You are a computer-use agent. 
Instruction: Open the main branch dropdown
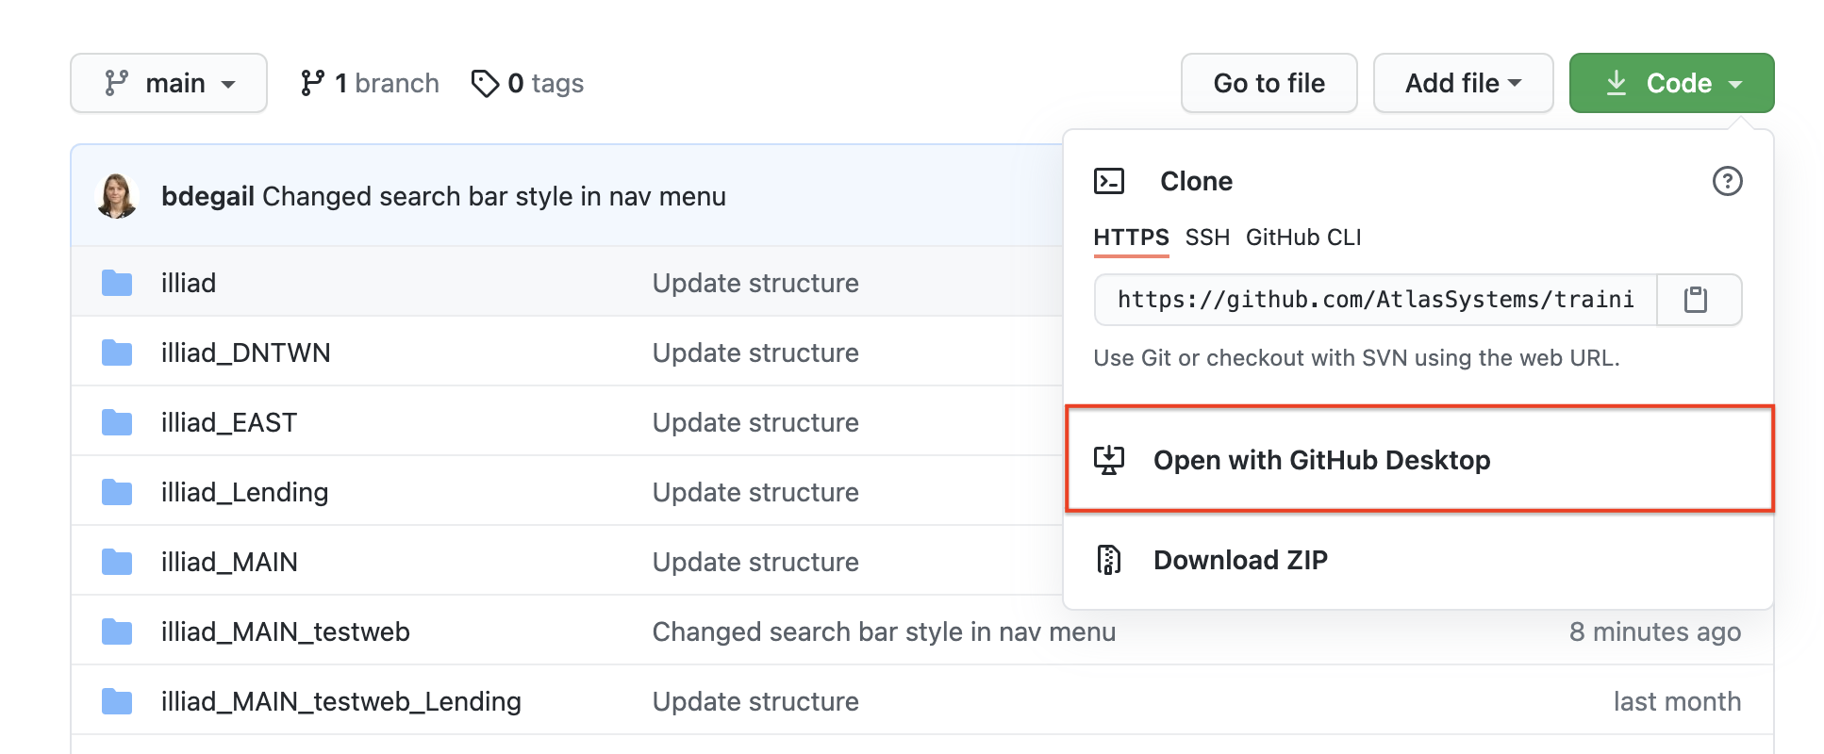click(x=169, y=83)
